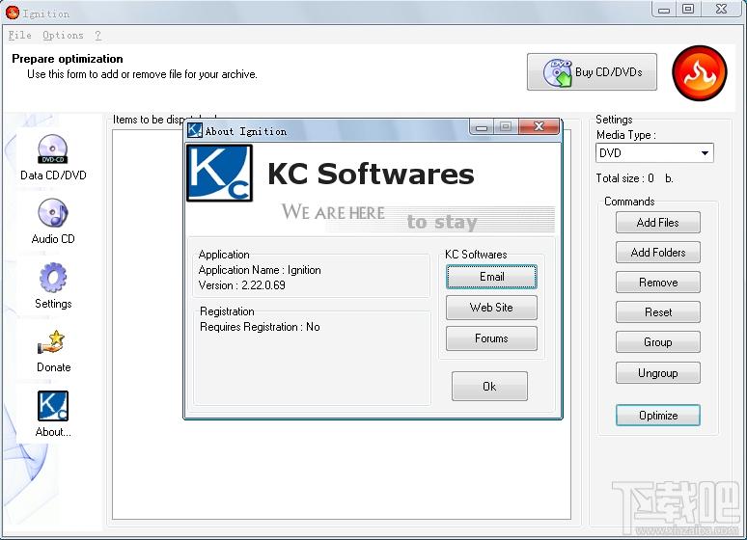Open the File menu
This screenshot has width=747, height=540.
click(x=19, y=36)
